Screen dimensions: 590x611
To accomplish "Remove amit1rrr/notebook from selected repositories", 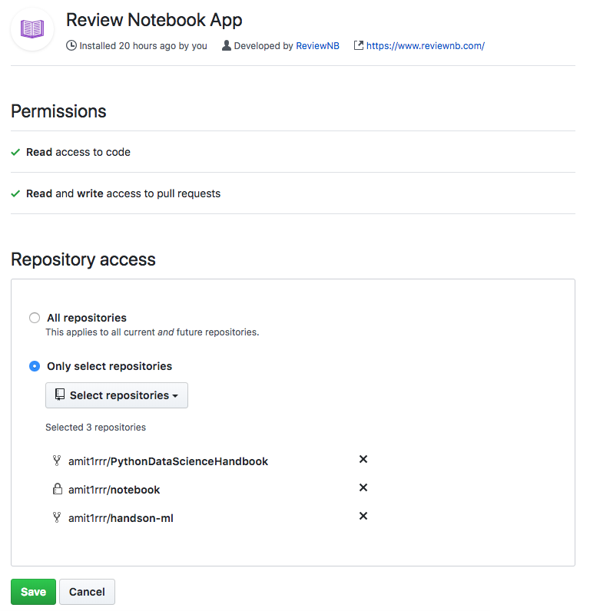I will [363, 487].
